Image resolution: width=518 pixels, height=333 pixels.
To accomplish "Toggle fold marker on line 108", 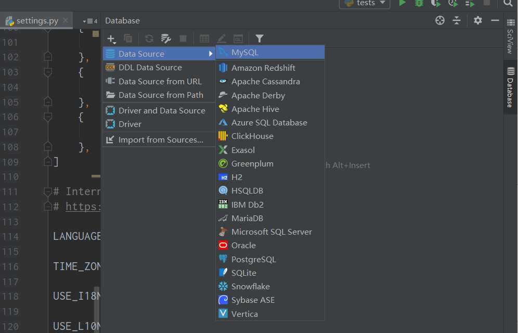I will coord(48,147).
